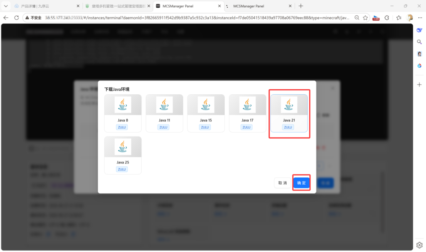Open the zoom magnifier in address bar

point(357,18)
